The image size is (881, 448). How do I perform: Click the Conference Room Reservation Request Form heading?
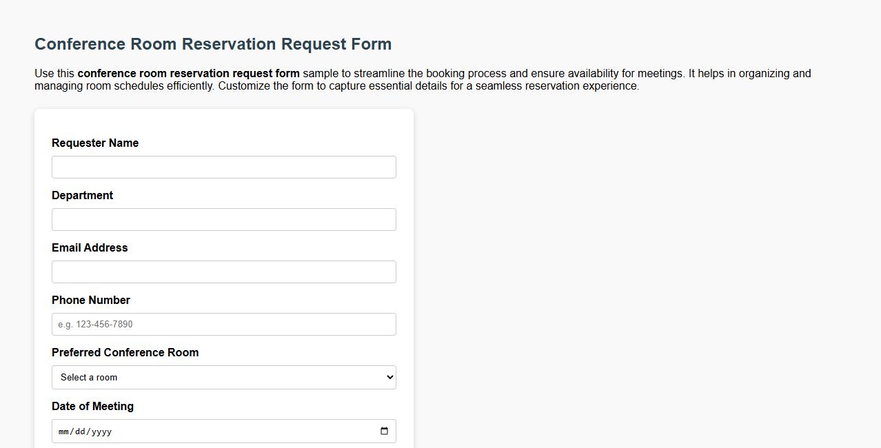point(212,43)
